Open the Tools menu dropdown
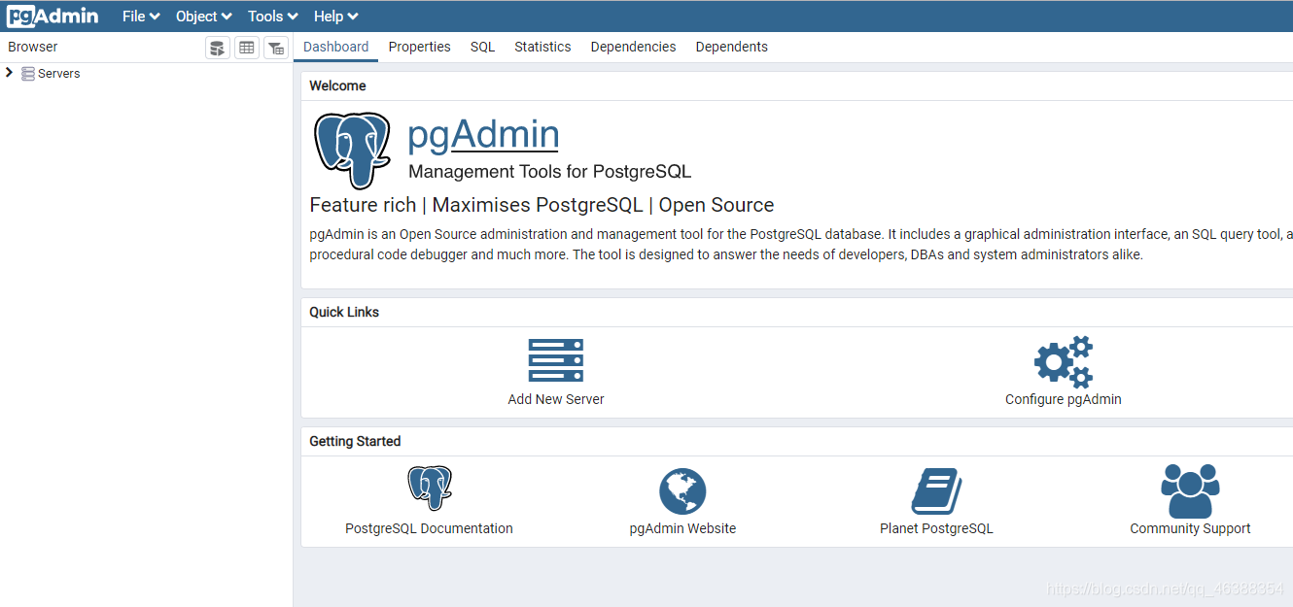 (273, 17)
